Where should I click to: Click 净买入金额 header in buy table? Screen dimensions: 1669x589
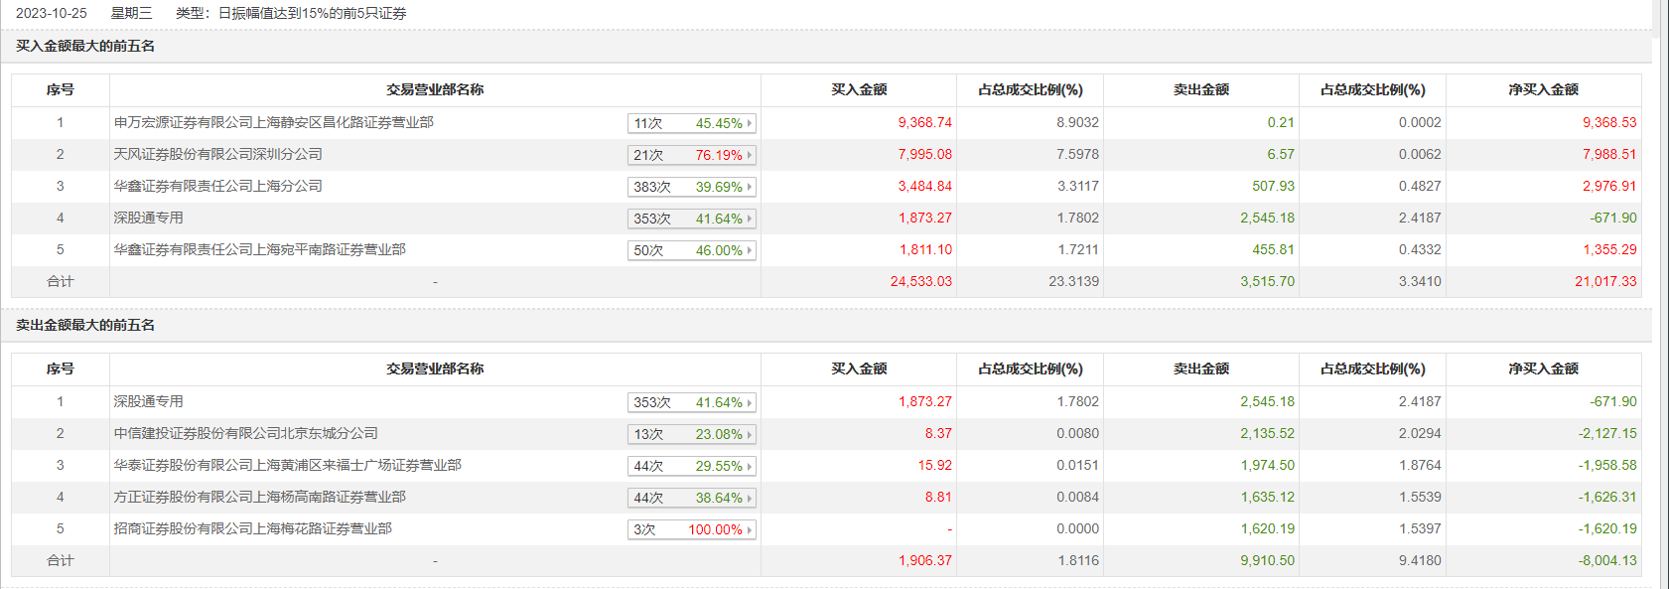click(1543, 89)
